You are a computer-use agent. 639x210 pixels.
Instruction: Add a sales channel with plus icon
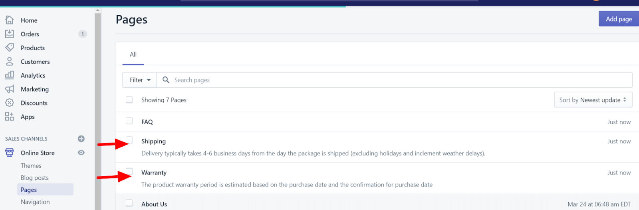(x=81, y=139)
